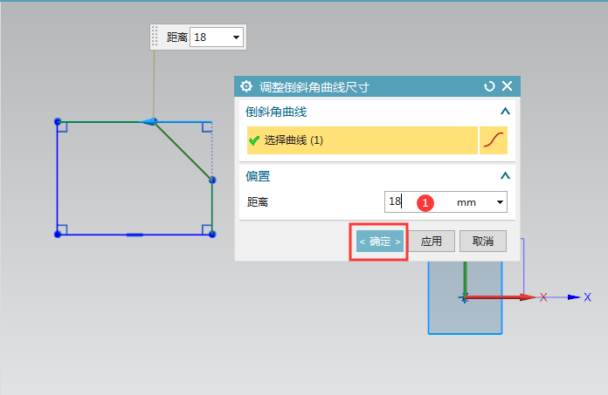Click the 距离 value field in dialog
The image size is (608, 395).
pyautogui.click(x=419, y=201)
